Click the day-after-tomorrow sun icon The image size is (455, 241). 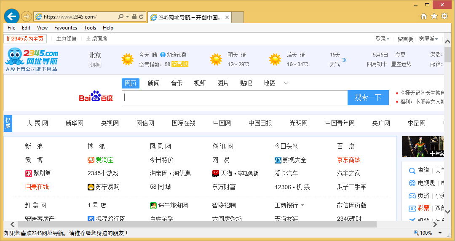(x=275, y=59)
